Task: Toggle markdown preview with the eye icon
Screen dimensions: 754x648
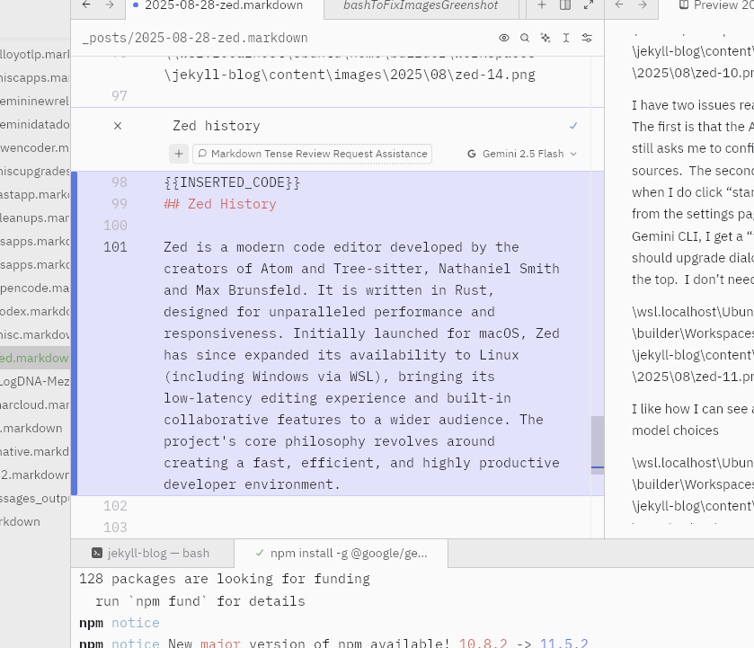Action: point(504,38)
